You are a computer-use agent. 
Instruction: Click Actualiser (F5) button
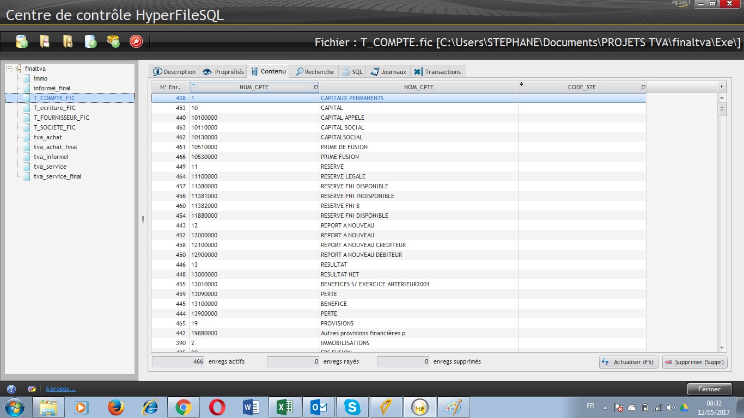[x=629, y=362]
